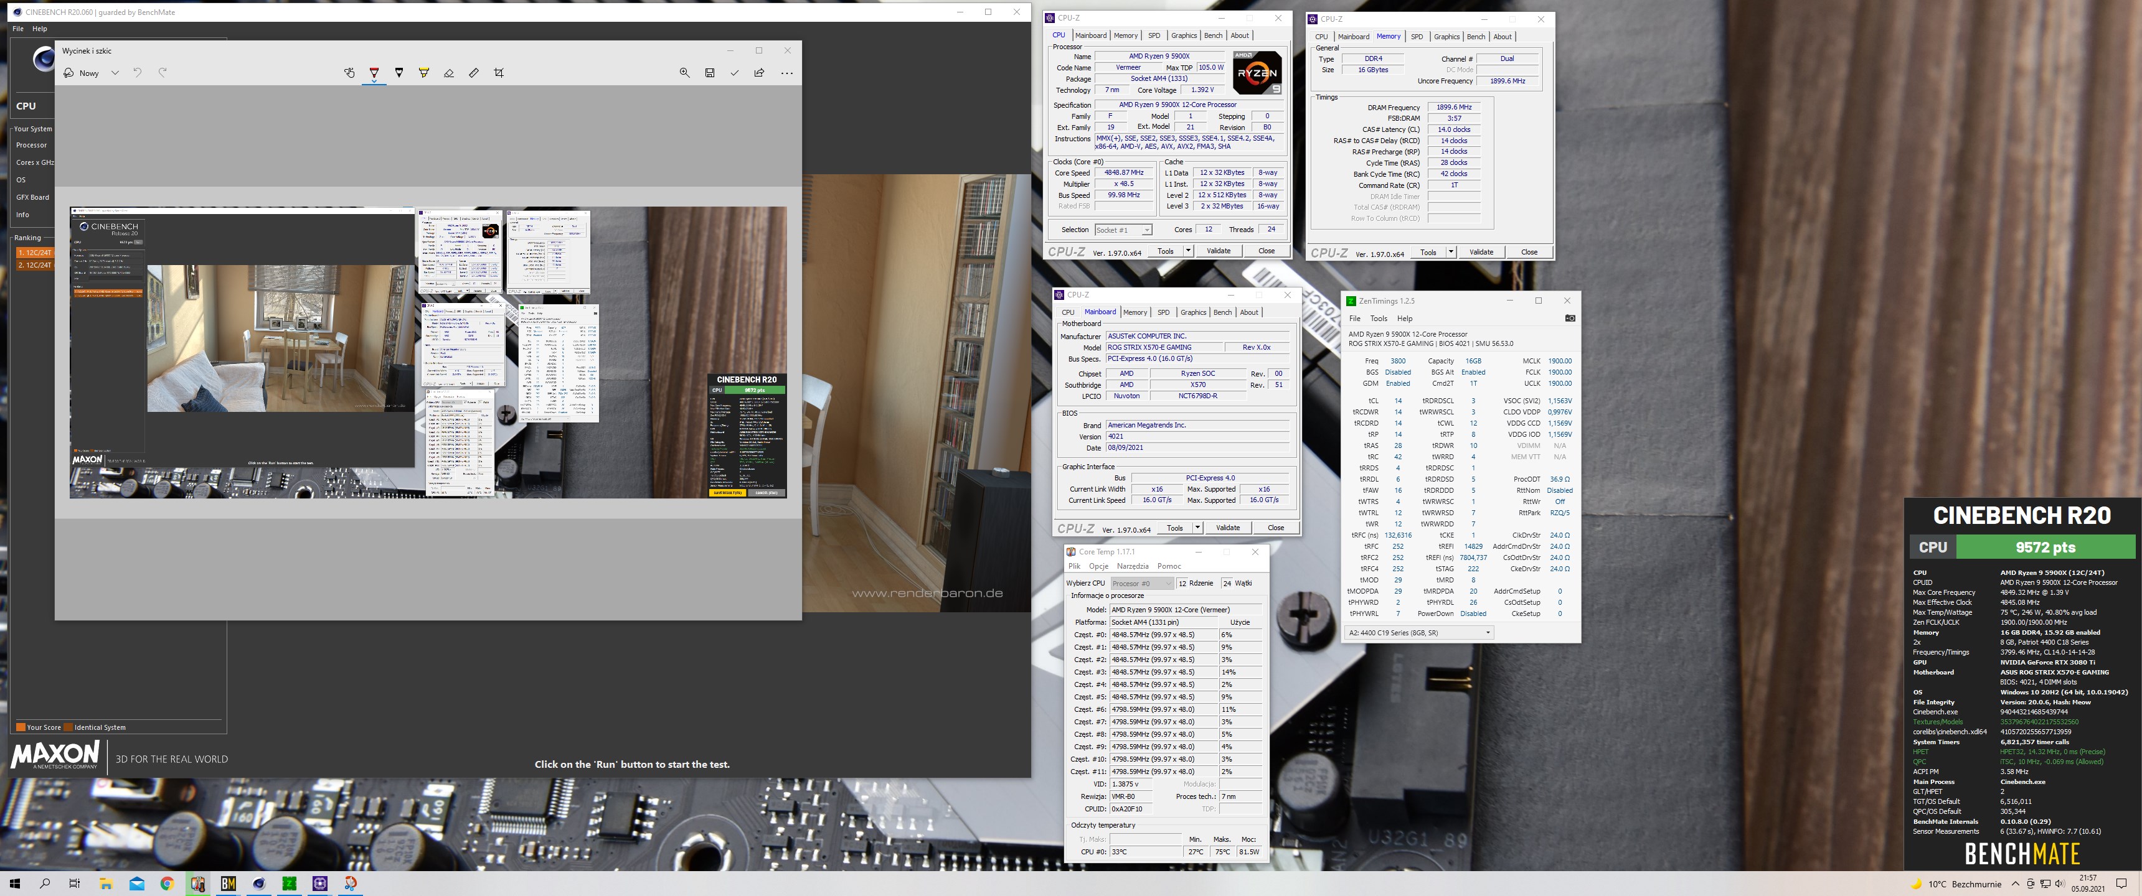Activate the crop tool in Wycinek i szkic

click(499, 73)
